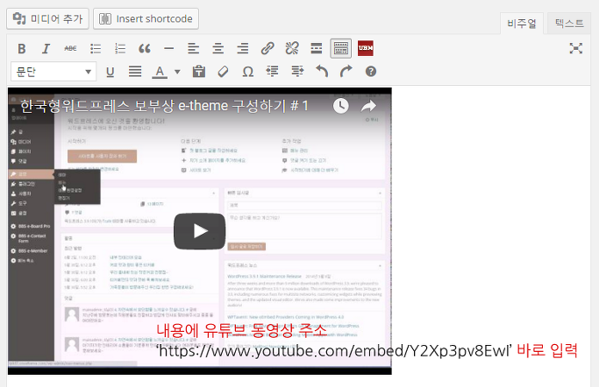This screenshot has height=387, width=599.
Task: Open the 문단 paragraph format dropdown
Action: point(53,71)
